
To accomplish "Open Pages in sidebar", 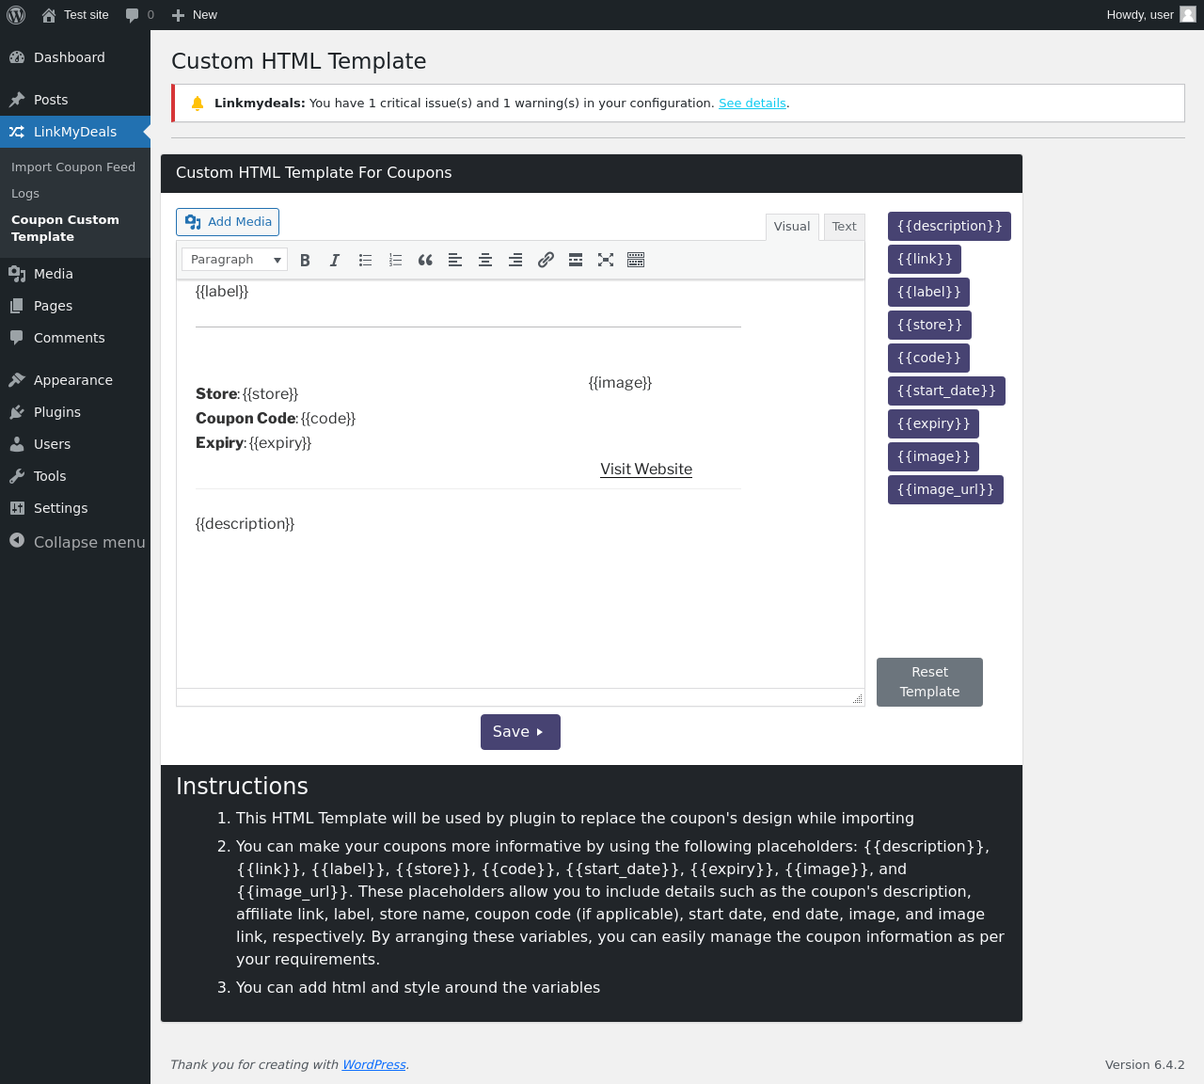I will tap(75, 306).
